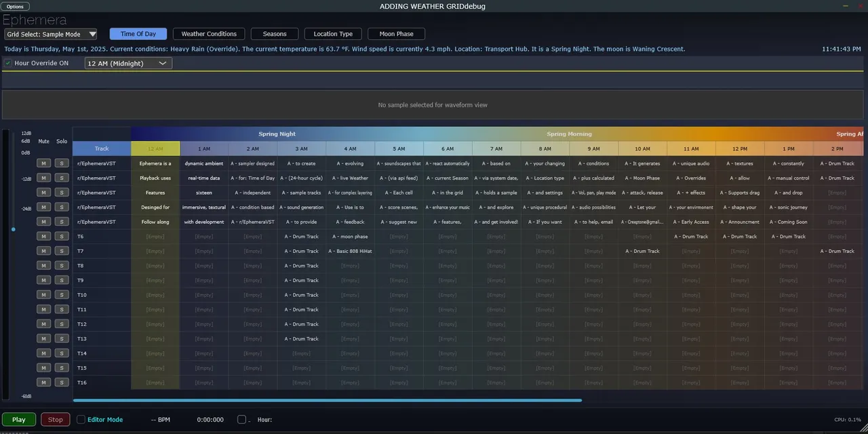Tick the checkbox beside the Hour label
Screen dimensions: 868x434
pyautogui.click(x=241, y=420)
